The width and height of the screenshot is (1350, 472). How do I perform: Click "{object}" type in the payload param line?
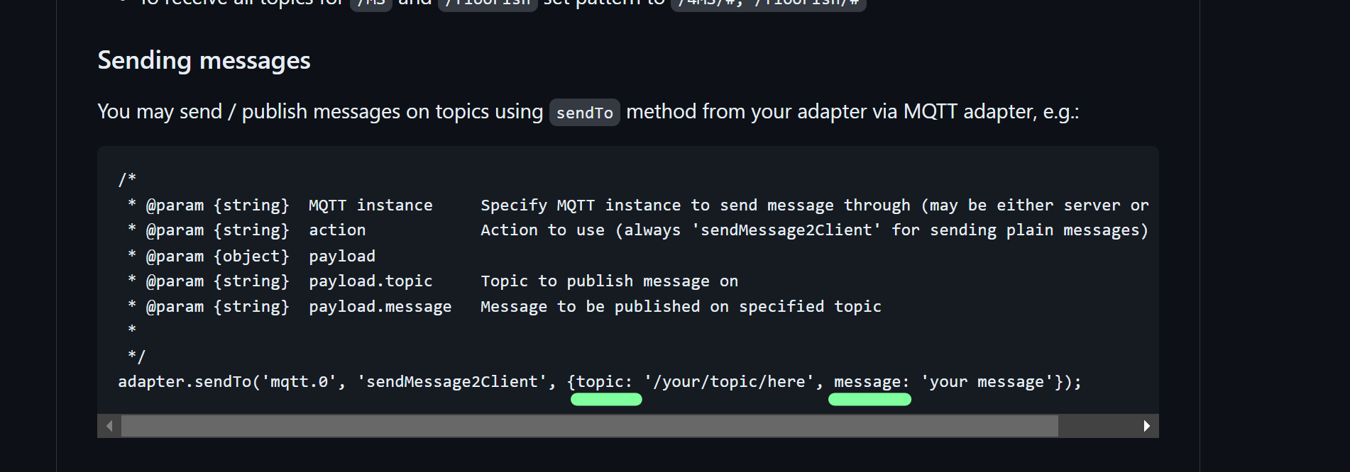251,256
